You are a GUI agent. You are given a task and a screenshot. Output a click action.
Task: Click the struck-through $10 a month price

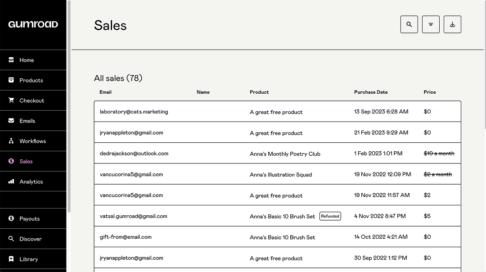click(439, 153)
